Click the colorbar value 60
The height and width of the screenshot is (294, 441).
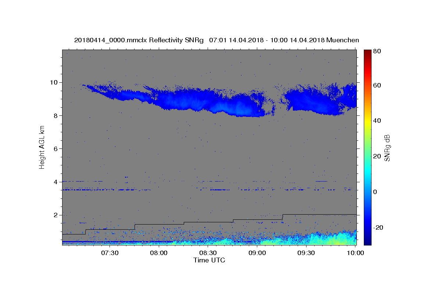[377, 85]
